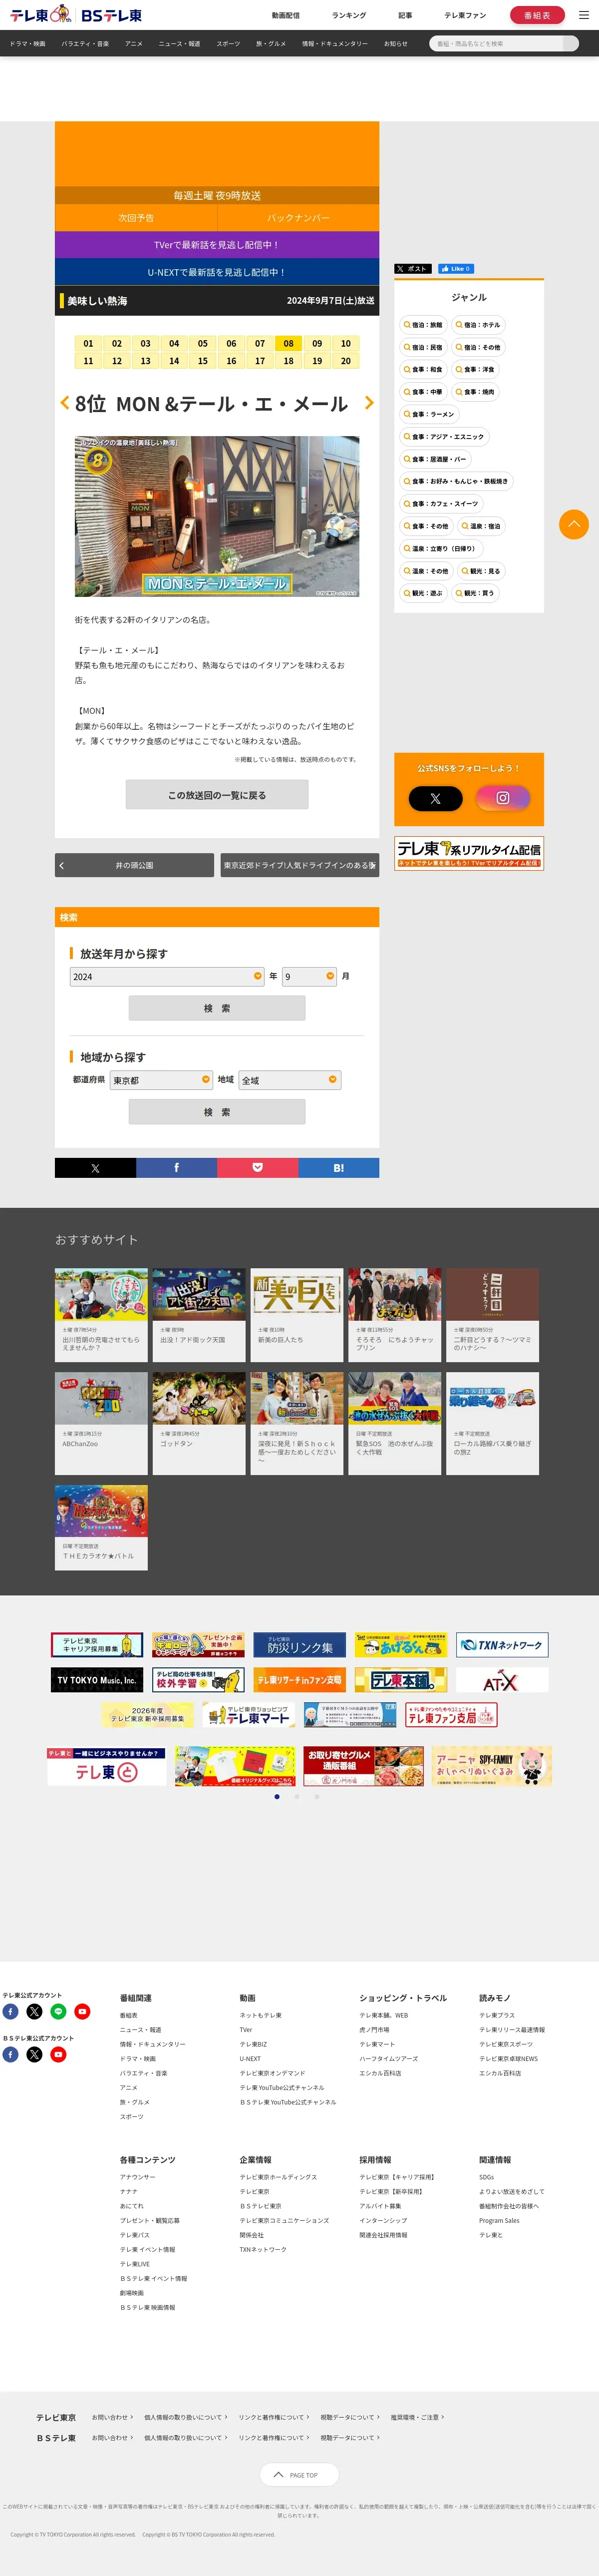599x2576 pixels.
Task: Go to the previous ranking entry with left chevron
Action: pyautogui.click(x=65, y=402)
